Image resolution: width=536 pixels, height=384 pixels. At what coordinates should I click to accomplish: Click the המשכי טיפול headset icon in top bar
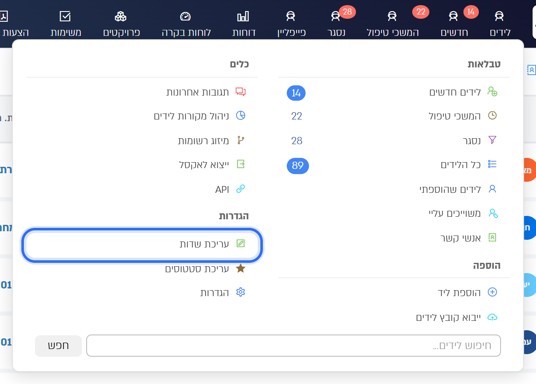(392, 16)
